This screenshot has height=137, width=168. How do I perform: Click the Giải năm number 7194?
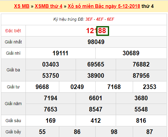50,98
